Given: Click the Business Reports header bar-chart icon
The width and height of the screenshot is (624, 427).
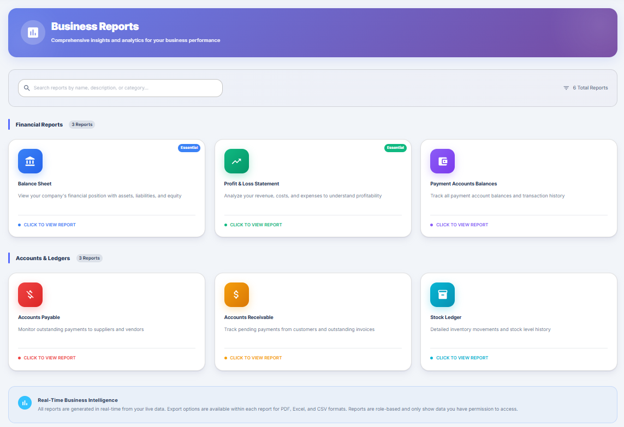Looking at the screenshot, I should [x=33, y=32].
